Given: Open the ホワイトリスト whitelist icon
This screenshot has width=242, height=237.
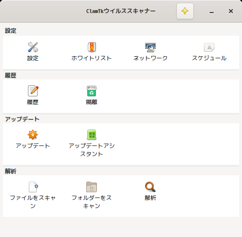Looking at the screenshot, I should pyautogui.click(x=92, y=47).
